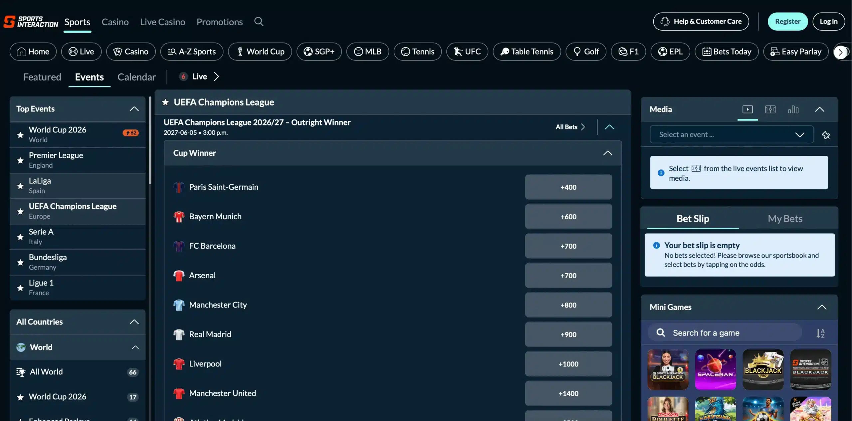Click the trophy icon beside All World
The image size is (852, 421).
[x=21, y=372]
